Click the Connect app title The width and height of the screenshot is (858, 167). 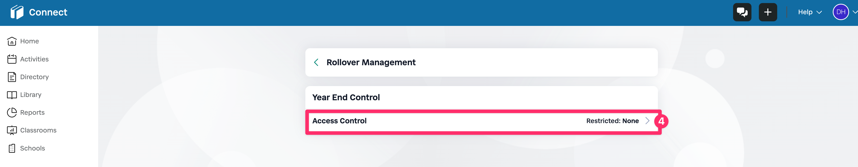(x=48, y=12)
